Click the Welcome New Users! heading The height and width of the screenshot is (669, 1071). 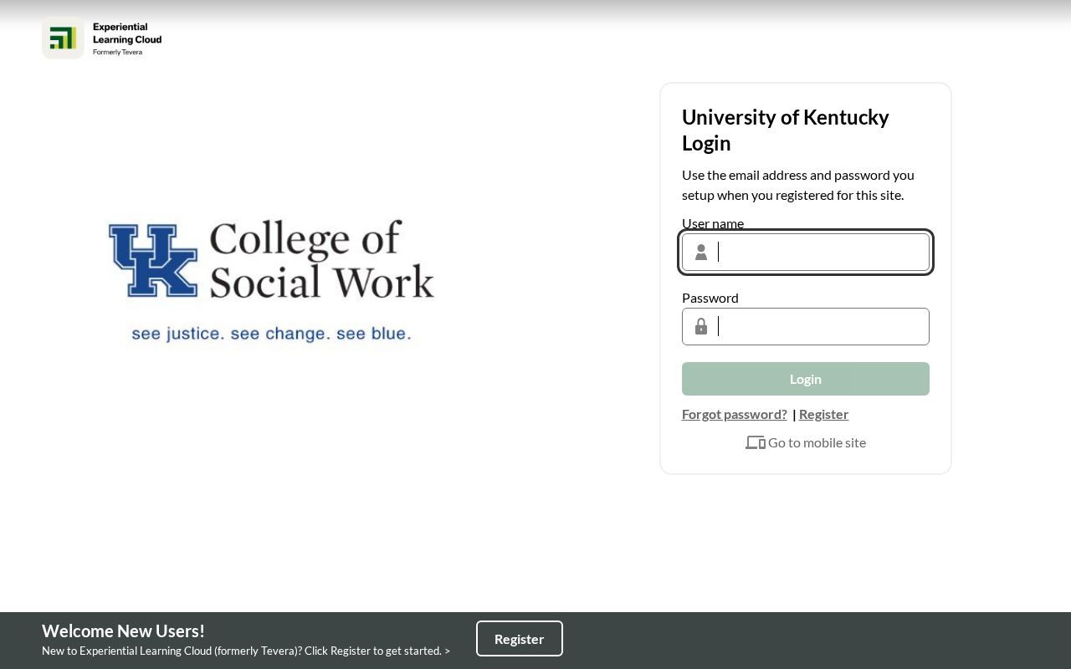(x=123, y=631)
